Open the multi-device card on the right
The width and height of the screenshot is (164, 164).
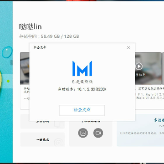[x=140, y=130]
